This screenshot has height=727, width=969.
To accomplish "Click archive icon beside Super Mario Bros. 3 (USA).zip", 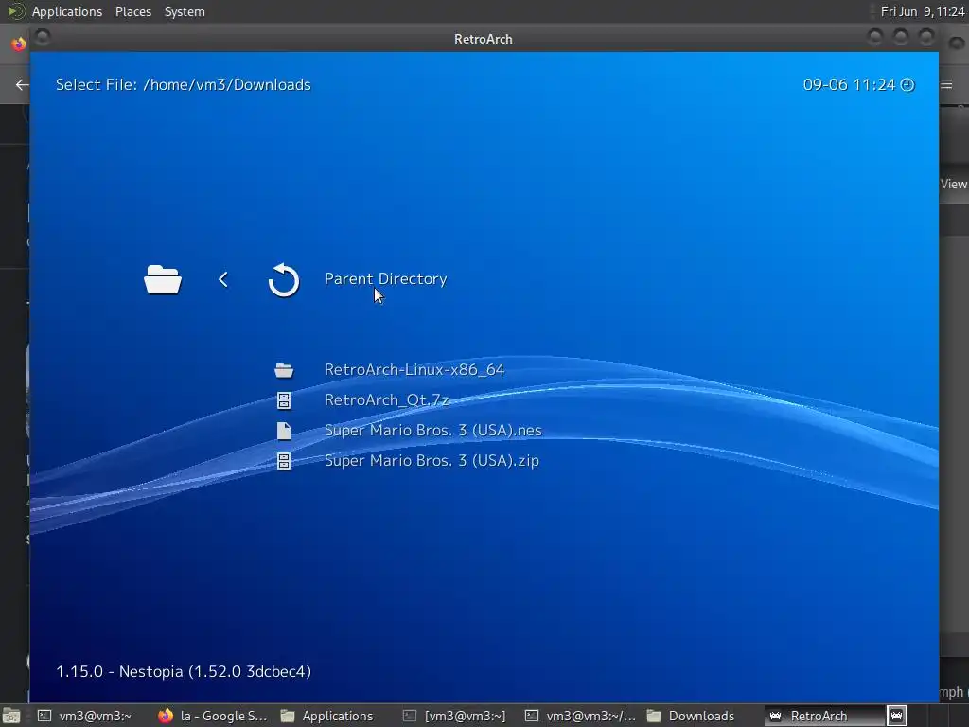I will pos(284,461).
